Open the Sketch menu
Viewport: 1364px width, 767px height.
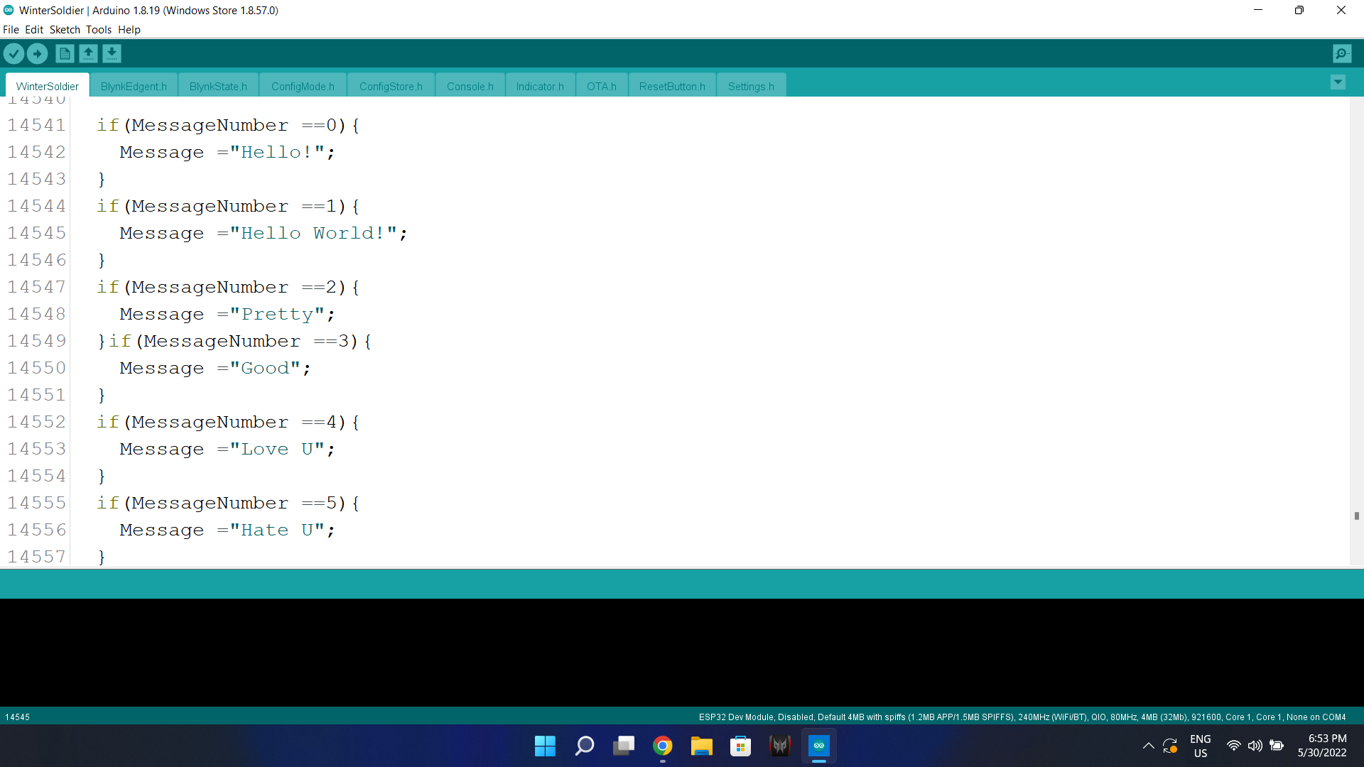click(x=65, y=29)
